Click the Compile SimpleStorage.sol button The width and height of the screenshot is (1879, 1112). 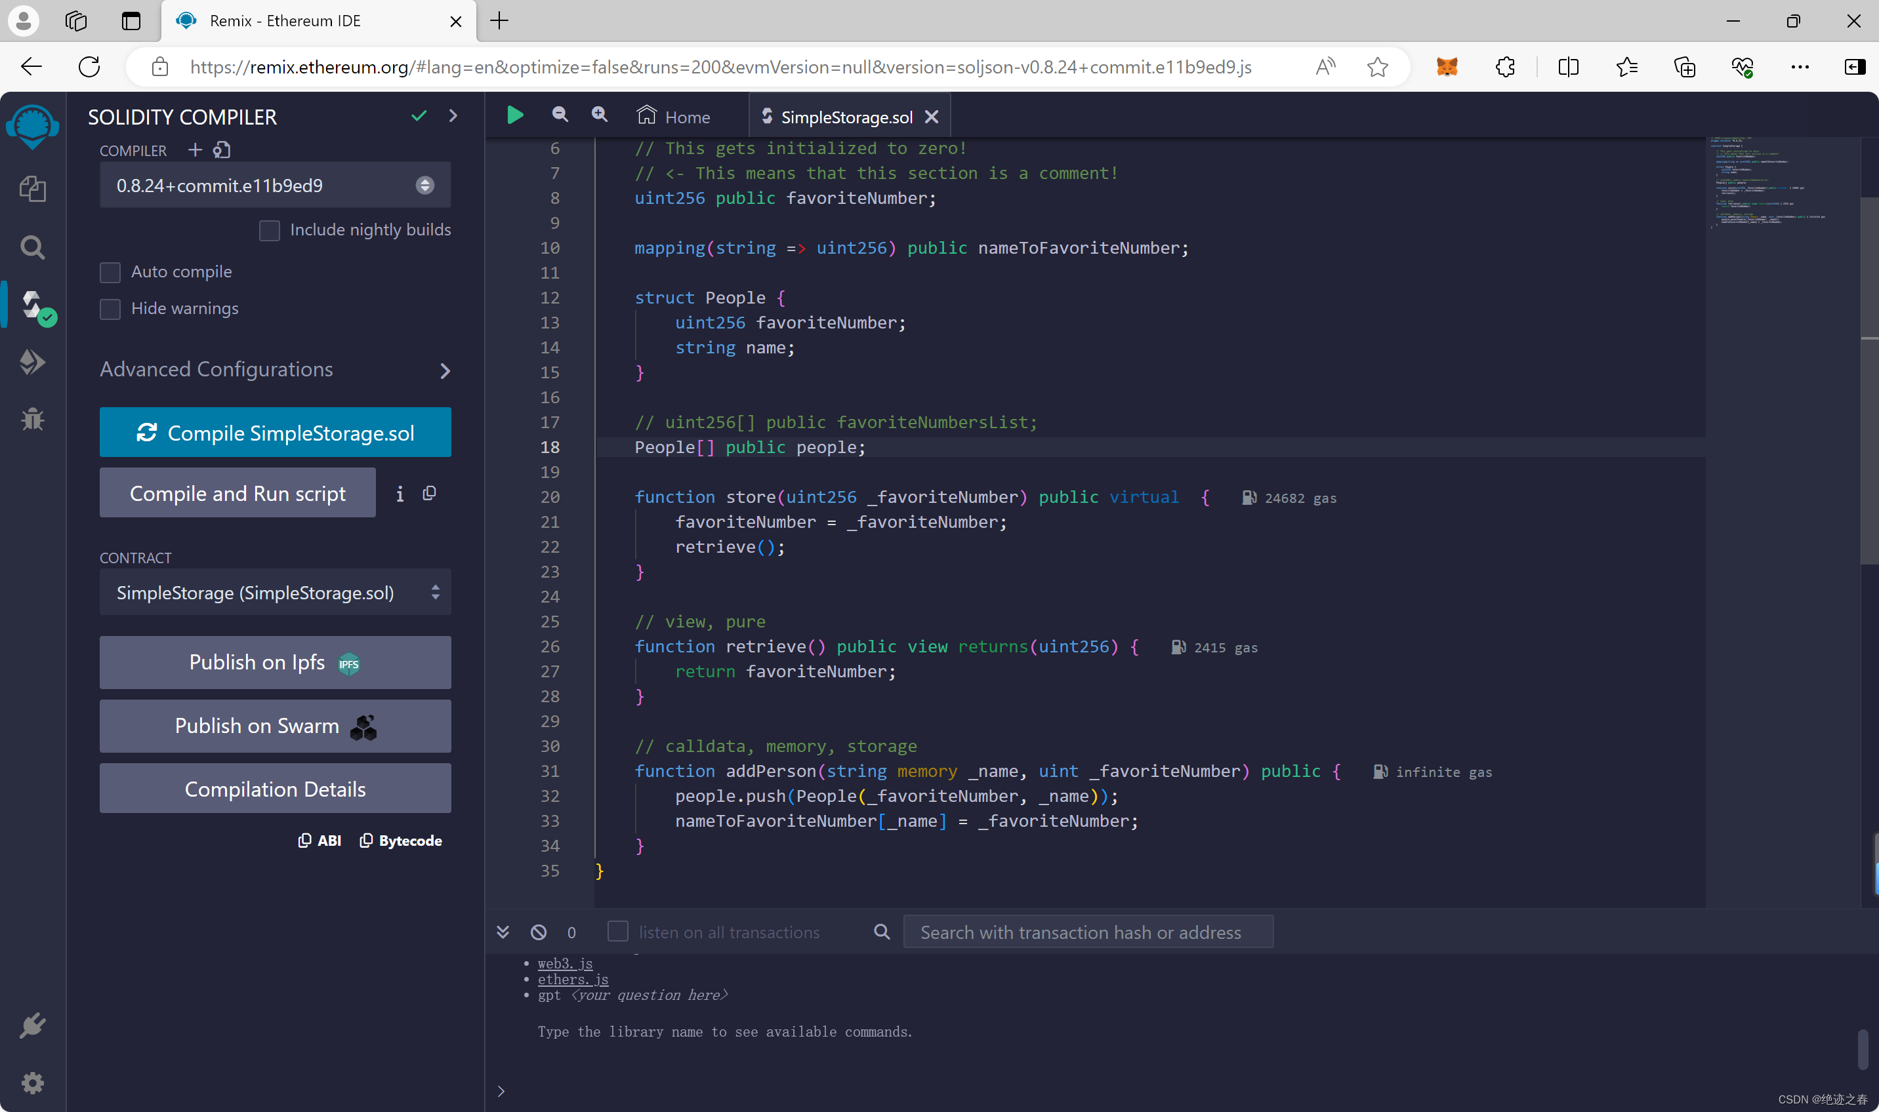(x=274, y=432)
